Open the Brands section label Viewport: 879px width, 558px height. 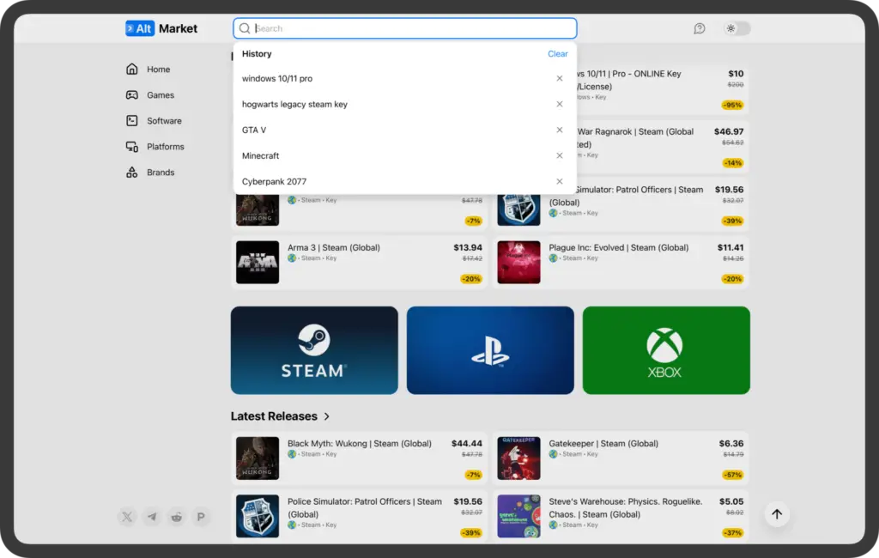tap(161, 173)
